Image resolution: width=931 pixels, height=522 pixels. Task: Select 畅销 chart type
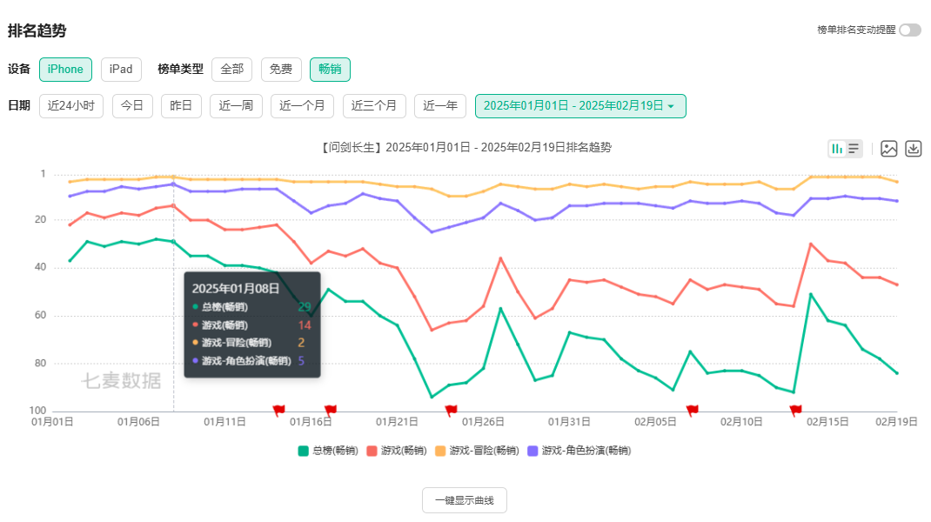click(x=330, y=70)
